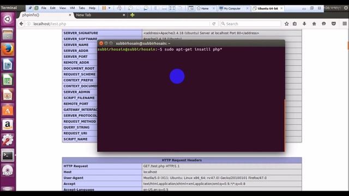Select the SERVER_SIGNATURE row label
The height and width of the screenshot is (196, 349).
tap(81, 33)
